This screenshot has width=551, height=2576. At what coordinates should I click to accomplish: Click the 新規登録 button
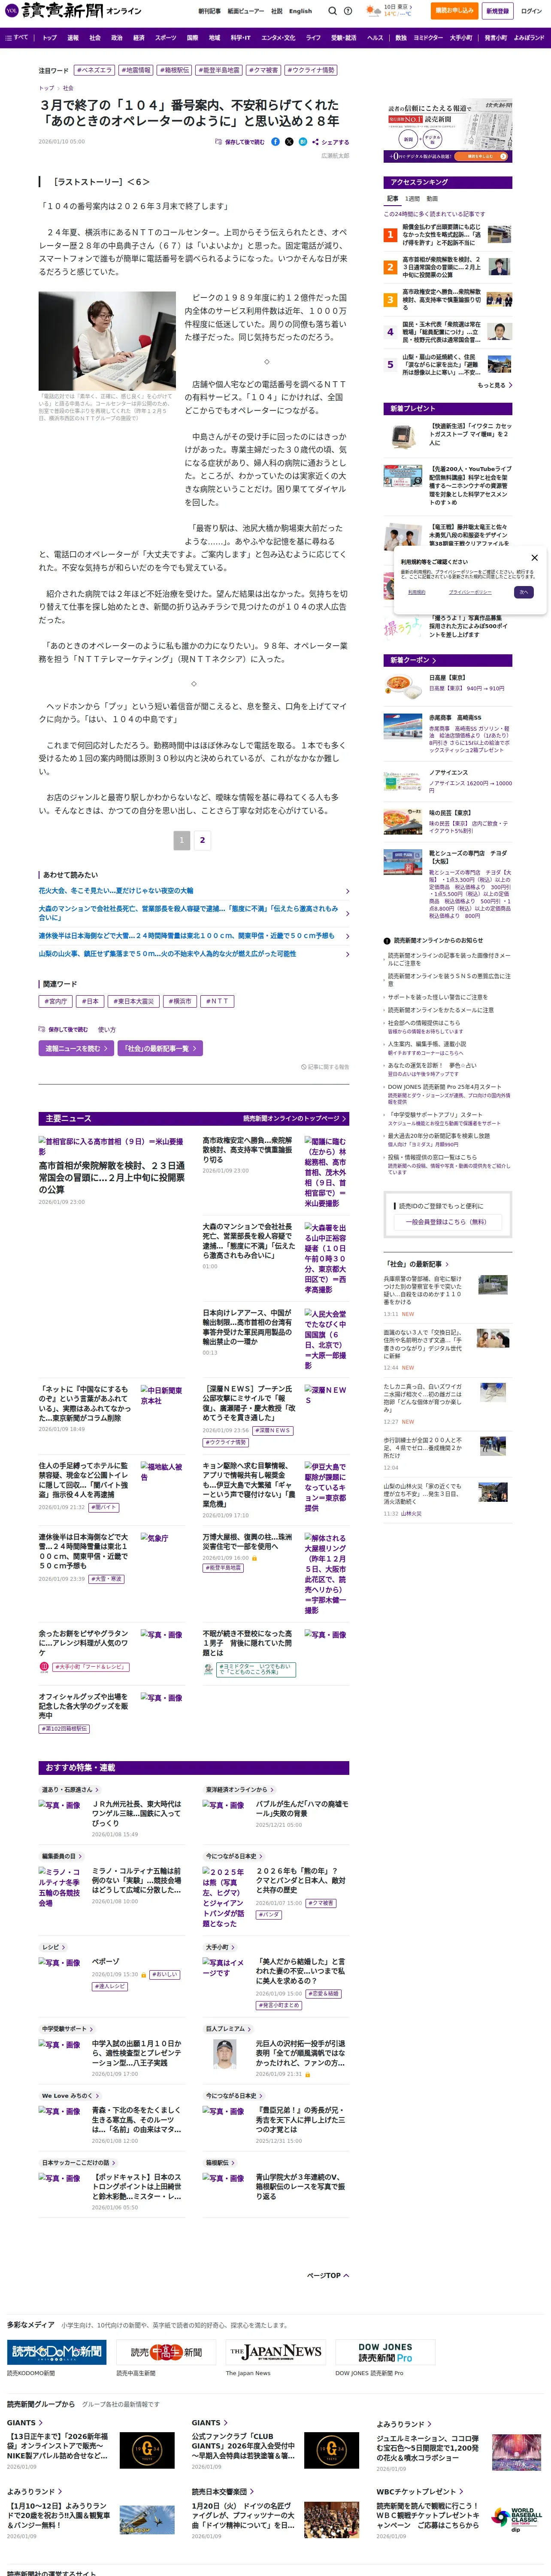click(x=497, y=11)
